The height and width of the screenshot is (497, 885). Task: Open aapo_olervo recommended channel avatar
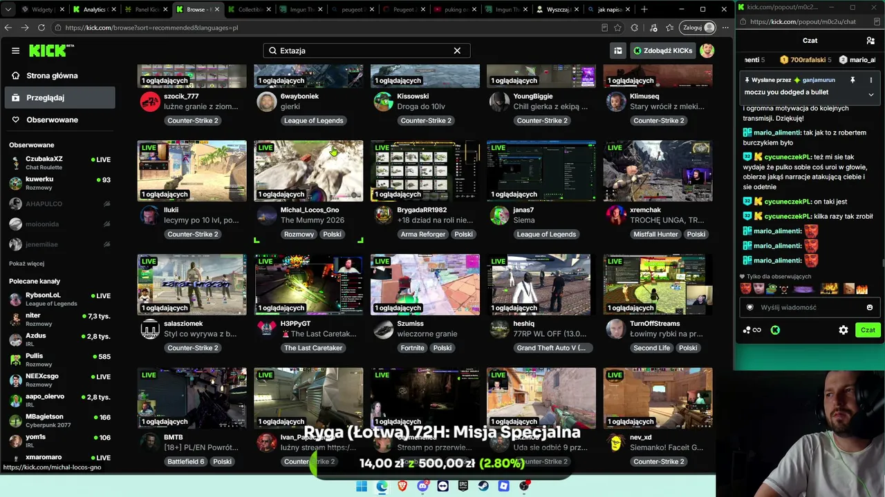point(15,400)
